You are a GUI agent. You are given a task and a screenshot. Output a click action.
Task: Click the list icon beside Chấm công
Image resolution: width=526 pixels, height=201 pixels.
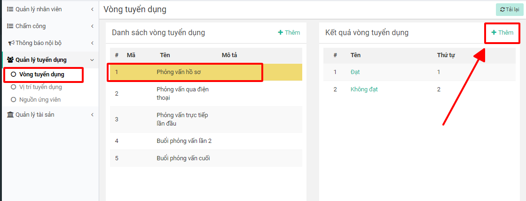click(10, 26)
